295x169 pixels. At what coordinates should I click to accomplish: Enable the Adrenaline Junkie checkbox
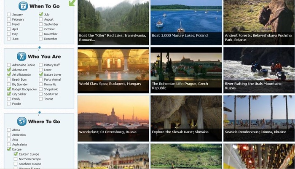tap(9, 65)
